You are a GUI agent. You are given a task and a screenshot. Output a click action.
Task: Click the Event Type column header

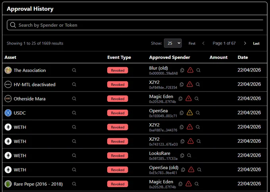click(x=119, y=57)
